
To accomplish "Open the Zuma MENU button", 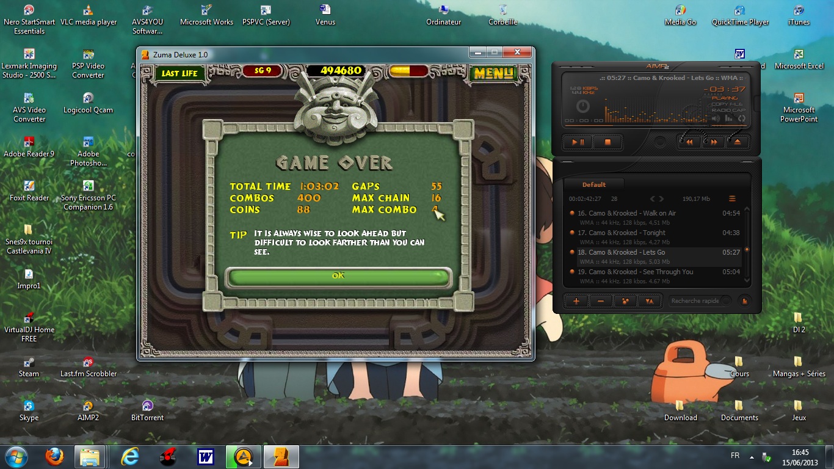I will click(495, 73).
